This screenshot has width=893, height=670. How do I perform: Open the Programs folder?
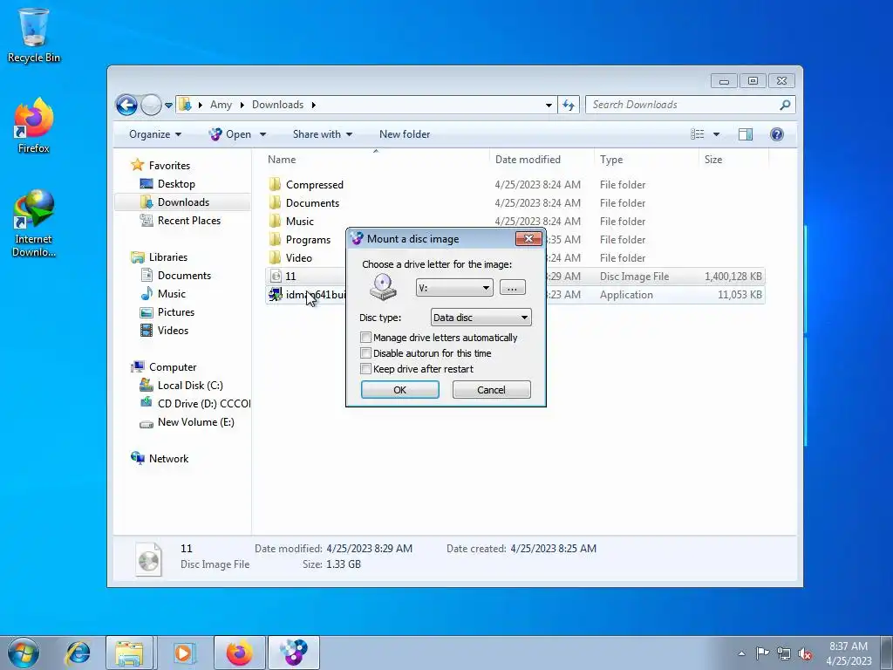pyautogui.click(x=308, y=240)
